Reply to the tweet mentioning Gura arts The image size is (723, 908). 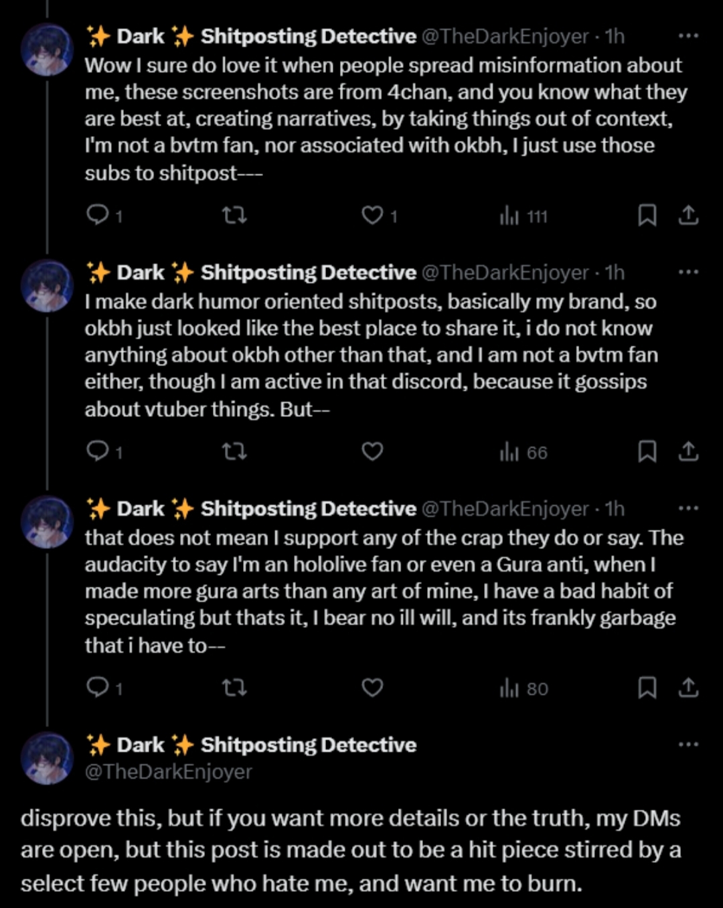coord(98,688)
